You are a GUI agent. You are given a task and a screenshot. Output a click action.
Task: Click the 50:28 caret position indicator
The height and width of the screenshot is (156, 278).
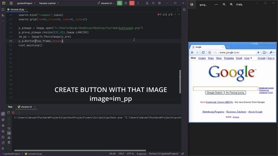click(x=113, y=154)
